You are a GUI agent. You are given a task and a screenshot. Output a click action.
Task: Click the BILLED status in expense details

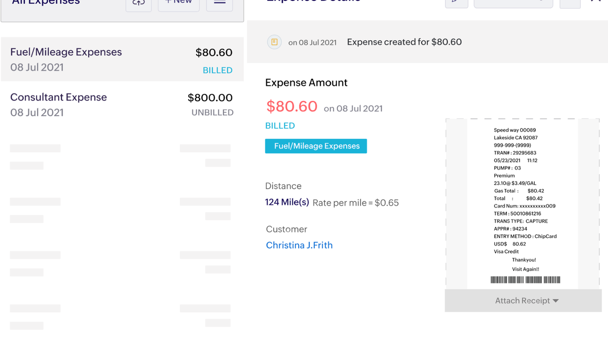tap(280, 125)
